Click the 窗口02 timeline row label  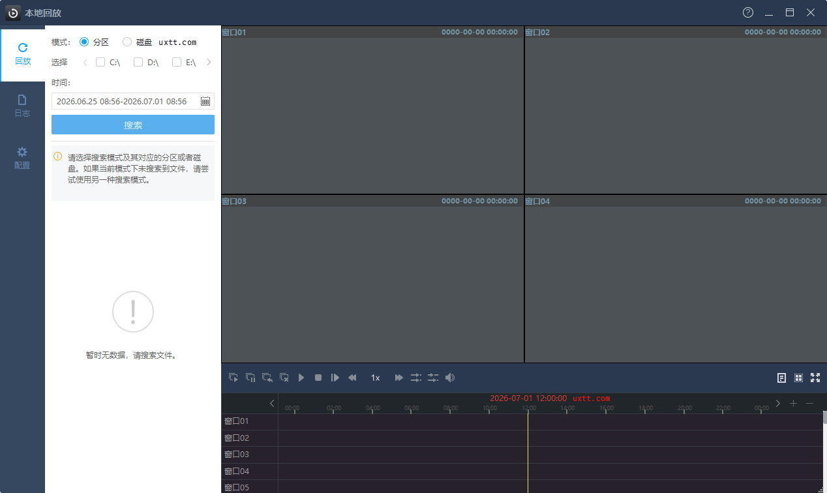pyautogui.click(x=236, y=438)
